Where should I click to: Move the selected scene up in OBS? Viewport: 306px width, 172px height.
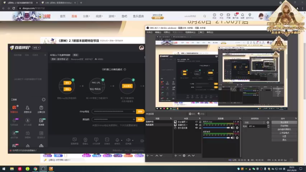point(157,156)
